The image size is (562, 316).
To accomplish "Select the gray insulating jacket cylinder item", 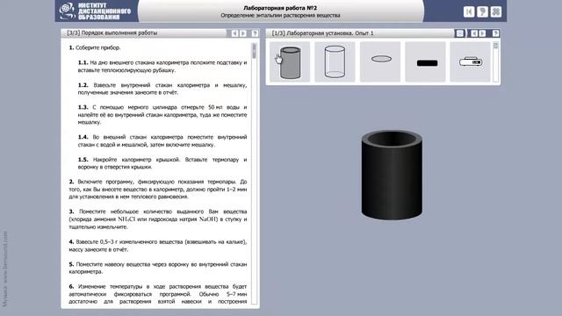I will (x=290, y=62).
